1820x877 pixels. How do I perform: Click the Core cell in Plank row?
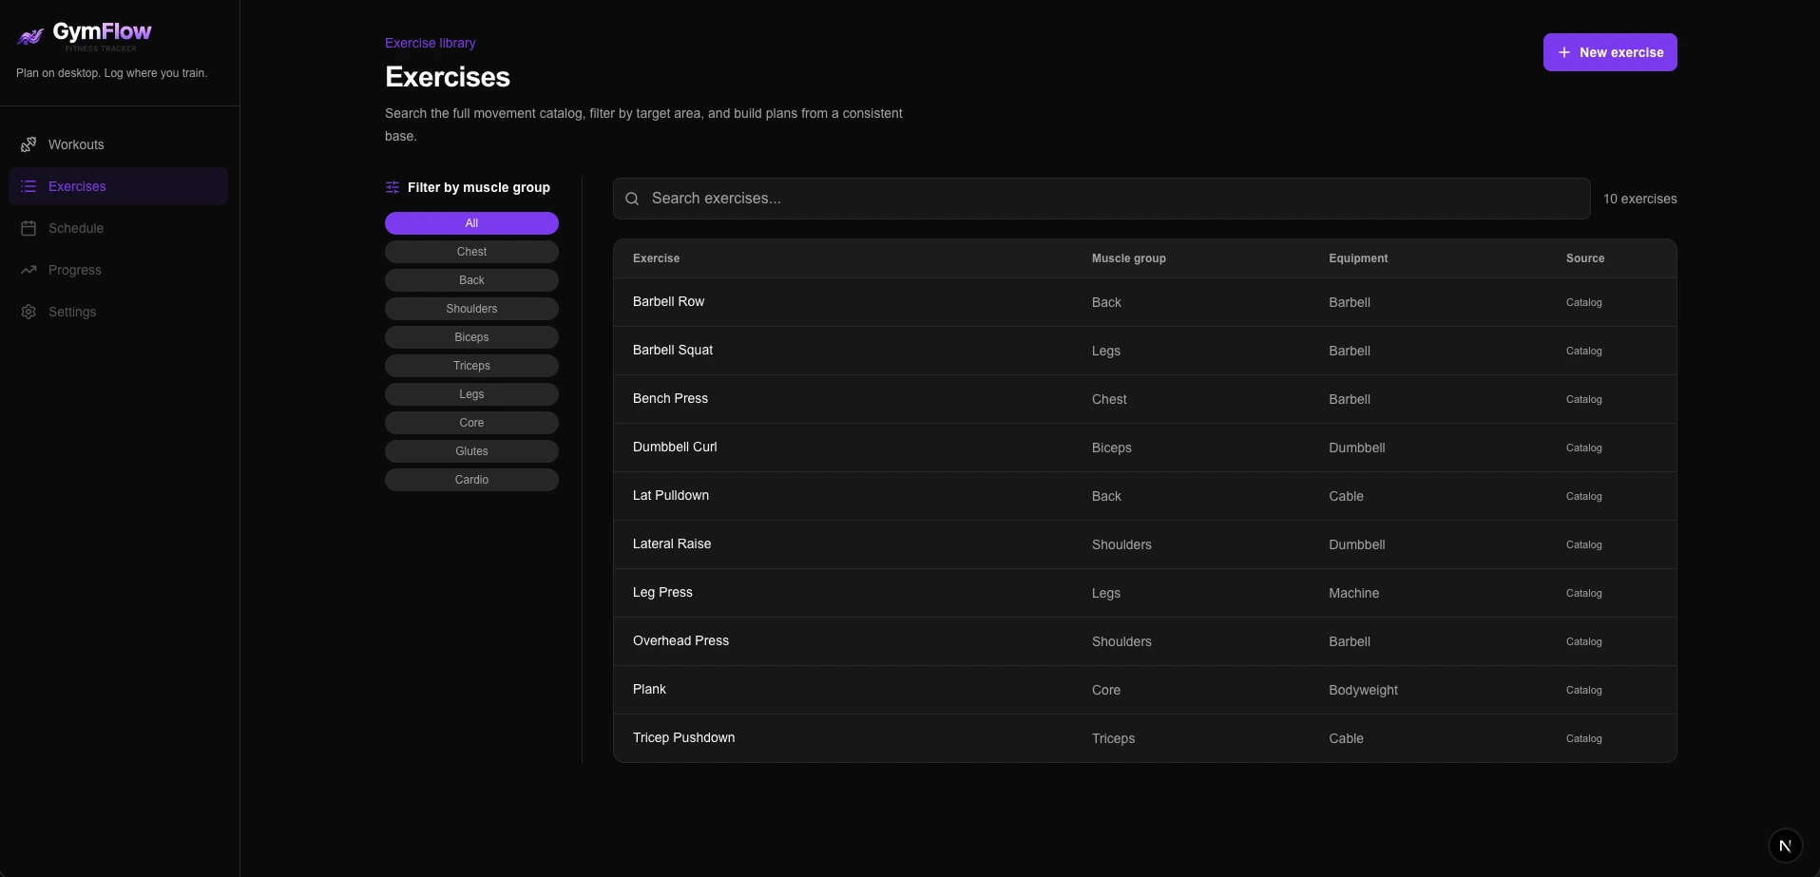(1106, 690)
